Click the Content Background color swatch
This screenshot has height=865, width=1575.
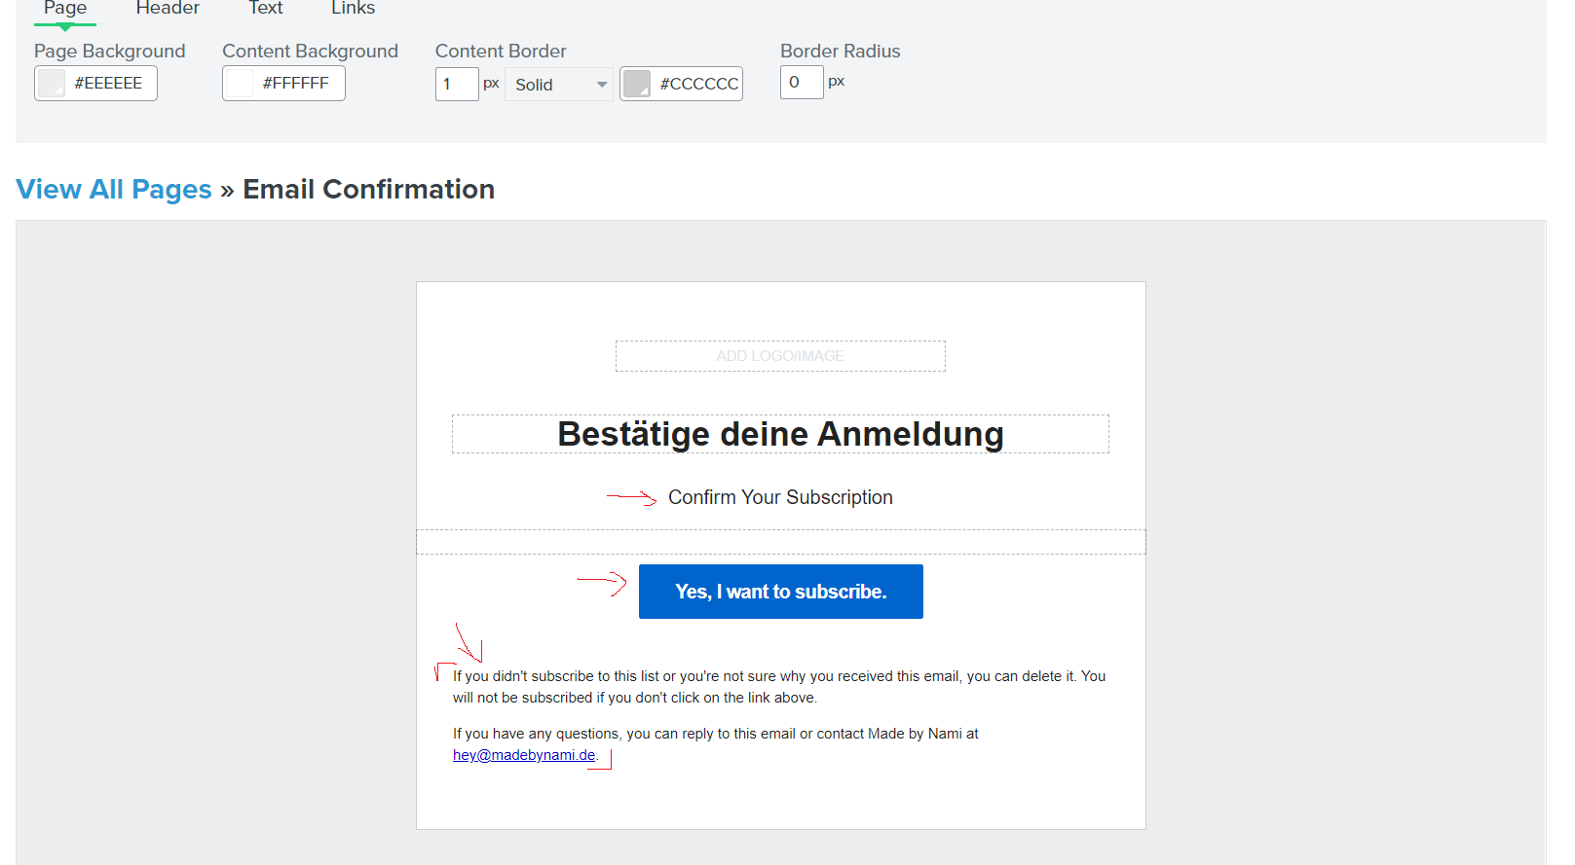pyautogui.click(x=240, y=84)
